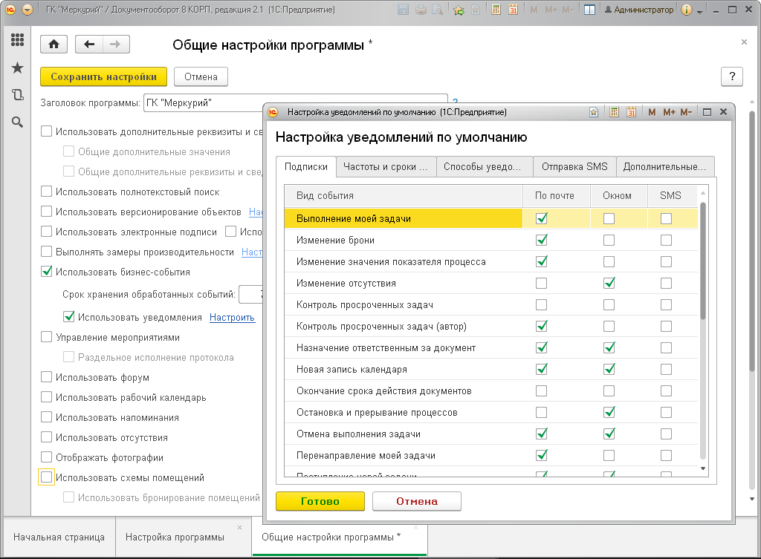
Task: Add dialog to favorites star icon
Action: 594,113
